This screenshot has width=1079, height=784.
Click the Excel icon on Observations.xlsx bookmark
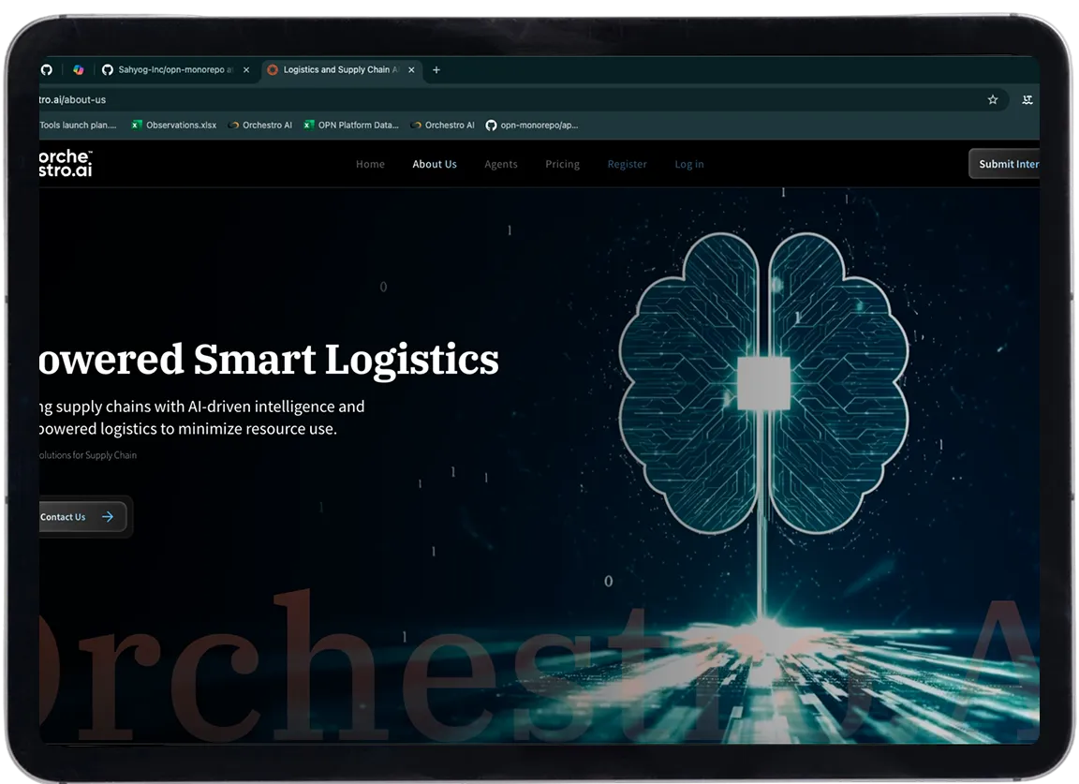click(x=139, y=125)
